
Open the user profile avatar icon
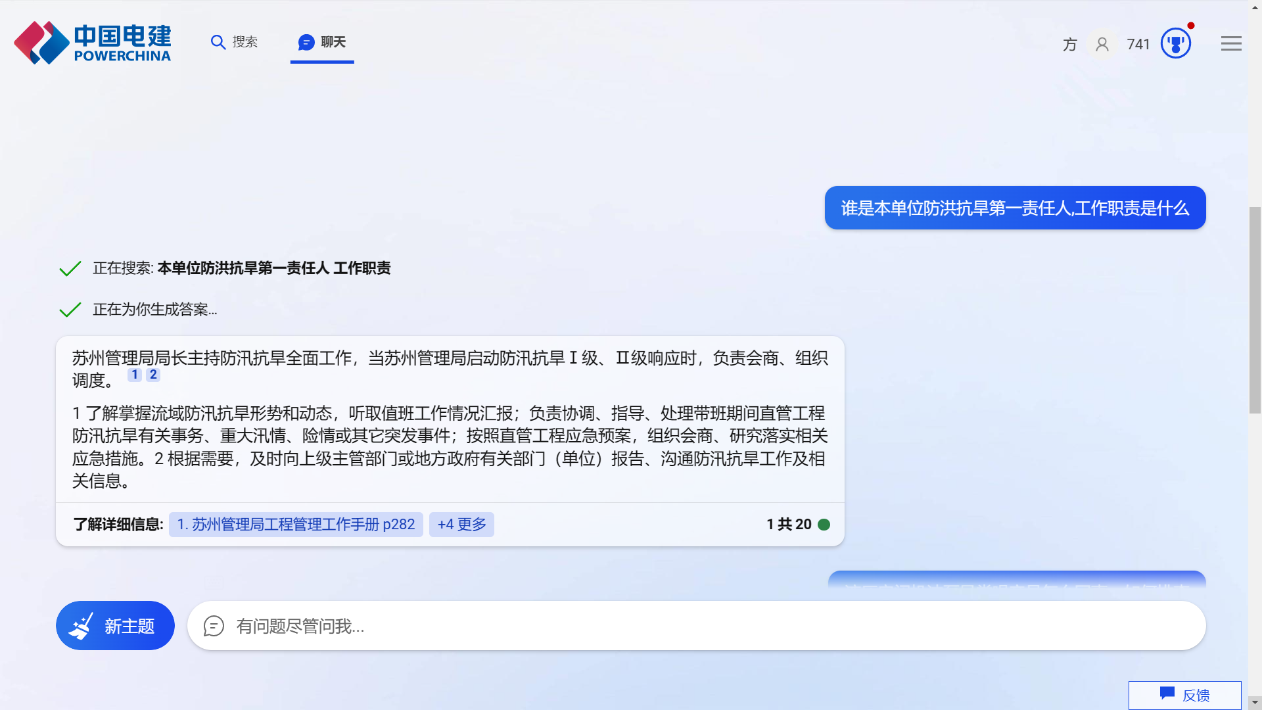point(1102,44)
